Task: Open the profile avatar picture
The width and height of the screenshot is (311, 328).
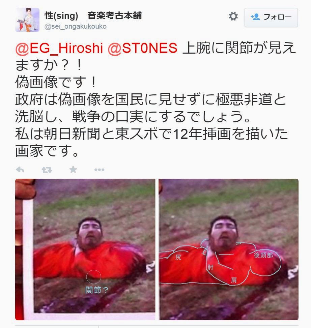Action: [x=27, y=20]
